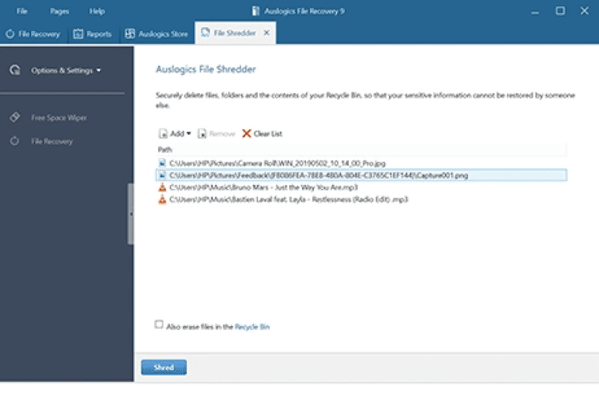Select the WIN_20190502_10_14_00_Pro.jpg row

coord(361,163)
